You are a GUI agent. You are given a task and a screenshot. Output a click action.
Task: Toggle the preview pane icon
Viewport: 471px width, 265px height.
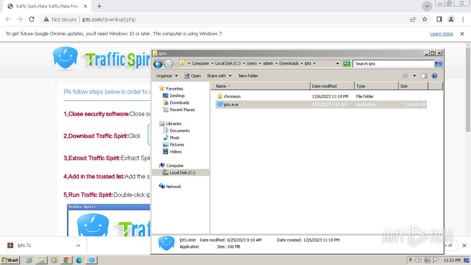424,76
